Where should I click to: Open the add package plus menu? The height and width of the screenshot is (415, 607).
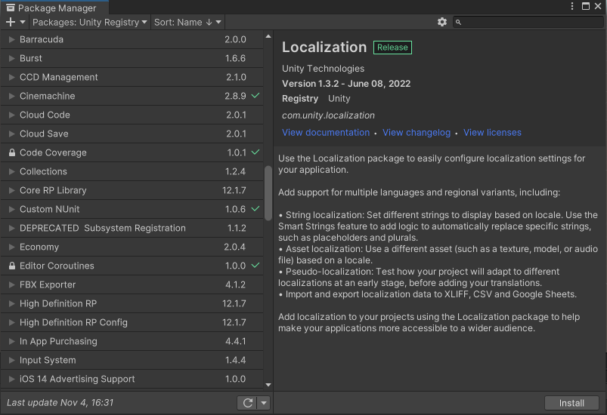(15, 23)
